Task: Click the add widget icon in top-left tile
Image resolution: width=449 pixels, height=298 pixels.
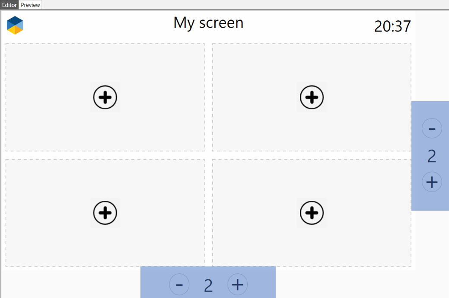Action: point(105,97)
